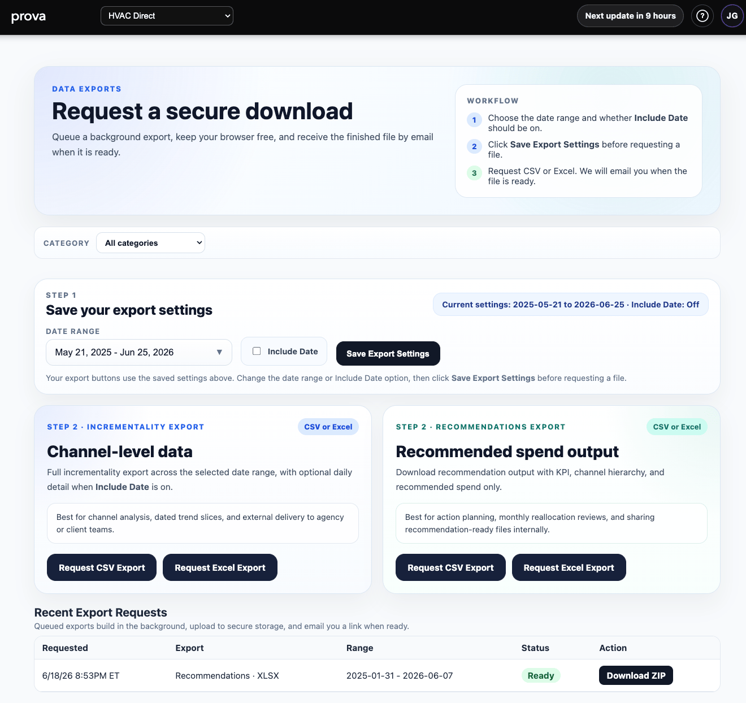Click the Status column header
746x703 pixels.
[535, 648]
